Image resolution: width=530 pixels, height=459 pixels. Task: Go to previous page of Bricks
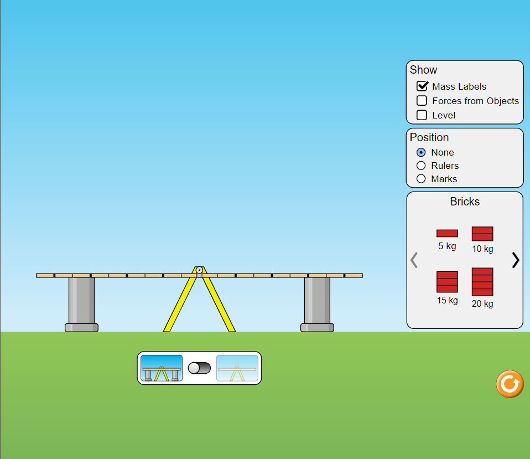[414, 260]
